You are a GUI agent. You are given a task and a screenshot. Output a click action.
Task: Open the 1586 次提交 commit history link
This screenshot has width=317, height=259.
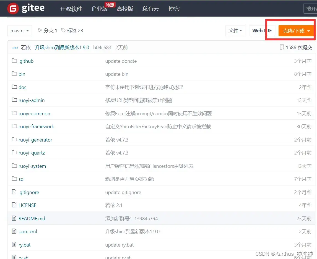pyautogui.click(x=299, y=48)
